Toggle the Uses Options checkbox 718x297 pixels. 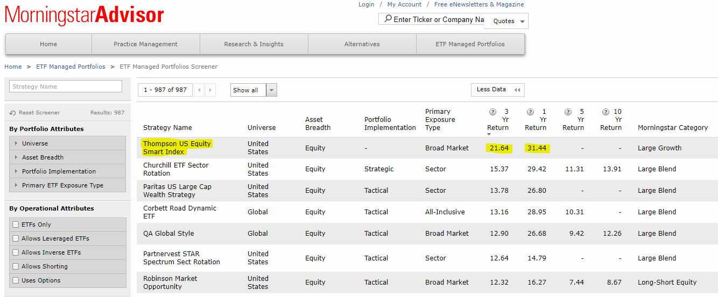pos(16,280)
